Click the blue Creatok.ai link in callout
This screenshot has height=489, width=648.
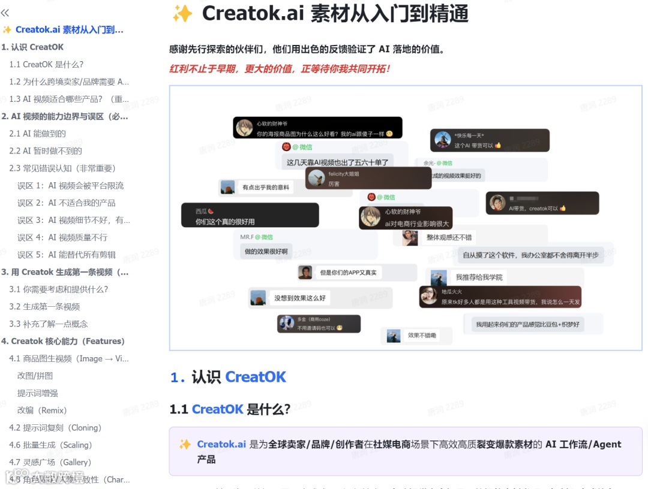(x=221, y=445)
